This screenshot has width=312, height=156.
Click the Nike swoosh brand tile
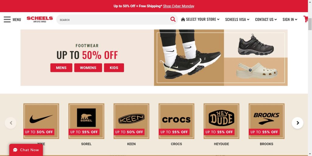coord(41,121)
